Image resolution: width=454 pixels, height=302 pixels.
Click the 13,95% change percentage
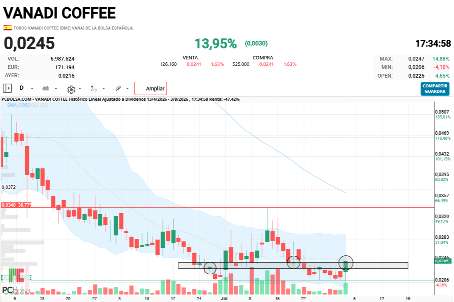[x=216, y=44]
